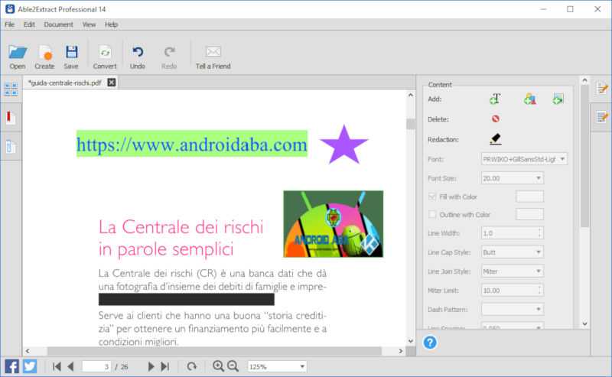Open the upper edit panel icon on right edge
The image size is (612, 377).
[x=602, y=89]
